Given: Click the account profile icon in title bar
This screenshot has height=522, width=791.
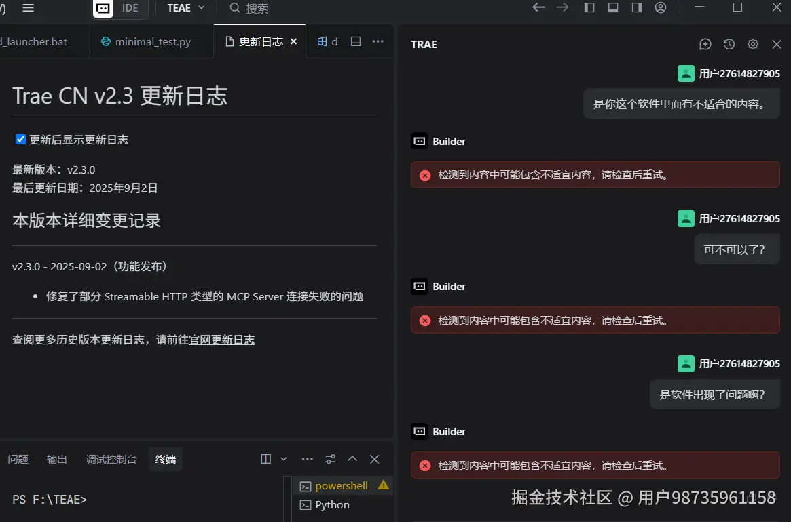Looking at the screenshot, I should tap(661, 7).
